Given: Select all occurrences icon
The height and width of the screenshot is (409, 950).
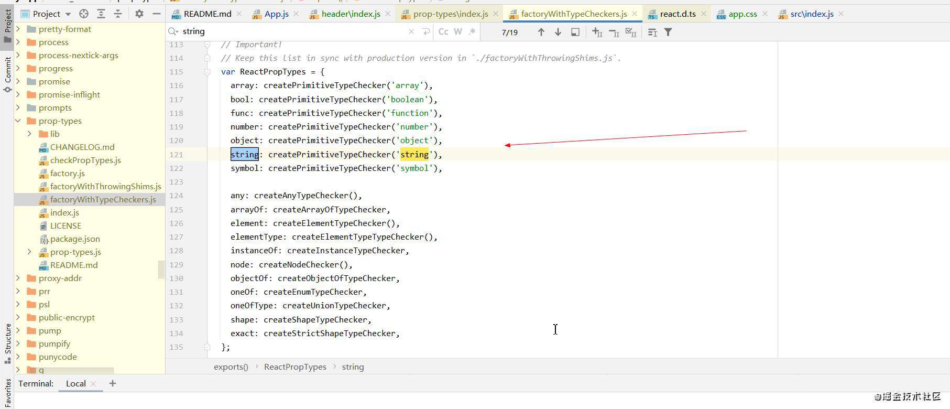Looking at the screenshot, I should [631, 33].
